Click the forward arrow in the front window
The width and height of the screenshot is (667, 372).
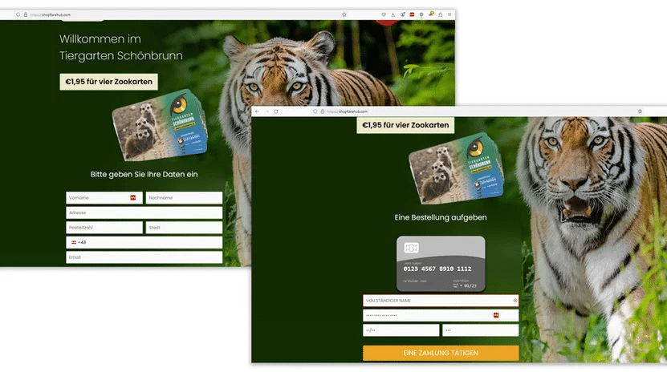266,111
